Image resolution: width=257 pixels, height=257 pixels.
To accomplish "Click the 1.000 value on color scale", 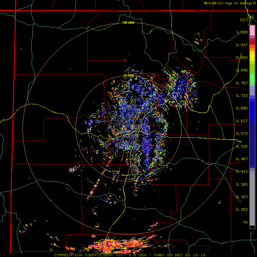I will pyautogui.click(x=242, y=32).
